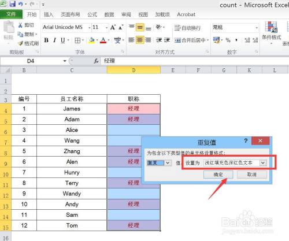
Task: Toggle Bold formatting
Action: pyautogui.click(x=46, y=40)
